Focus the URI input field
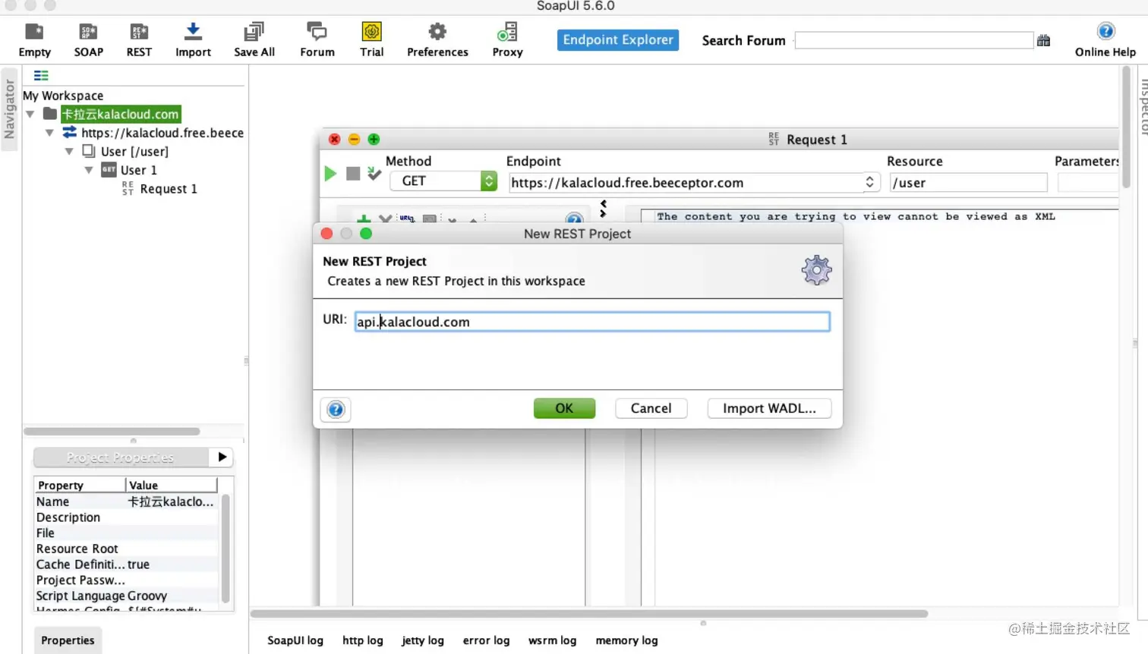The height and width of the screenshot is (654, 1148). 592,322
